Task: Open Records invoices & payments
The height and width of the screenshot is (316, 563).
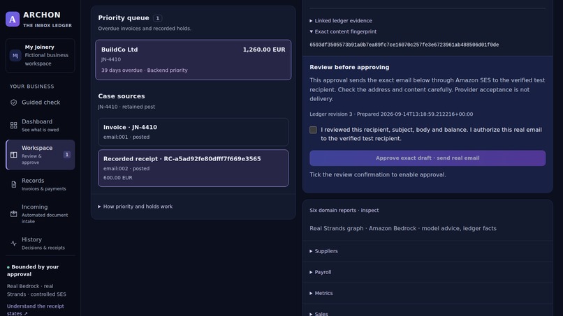Action: click(41, 184)
